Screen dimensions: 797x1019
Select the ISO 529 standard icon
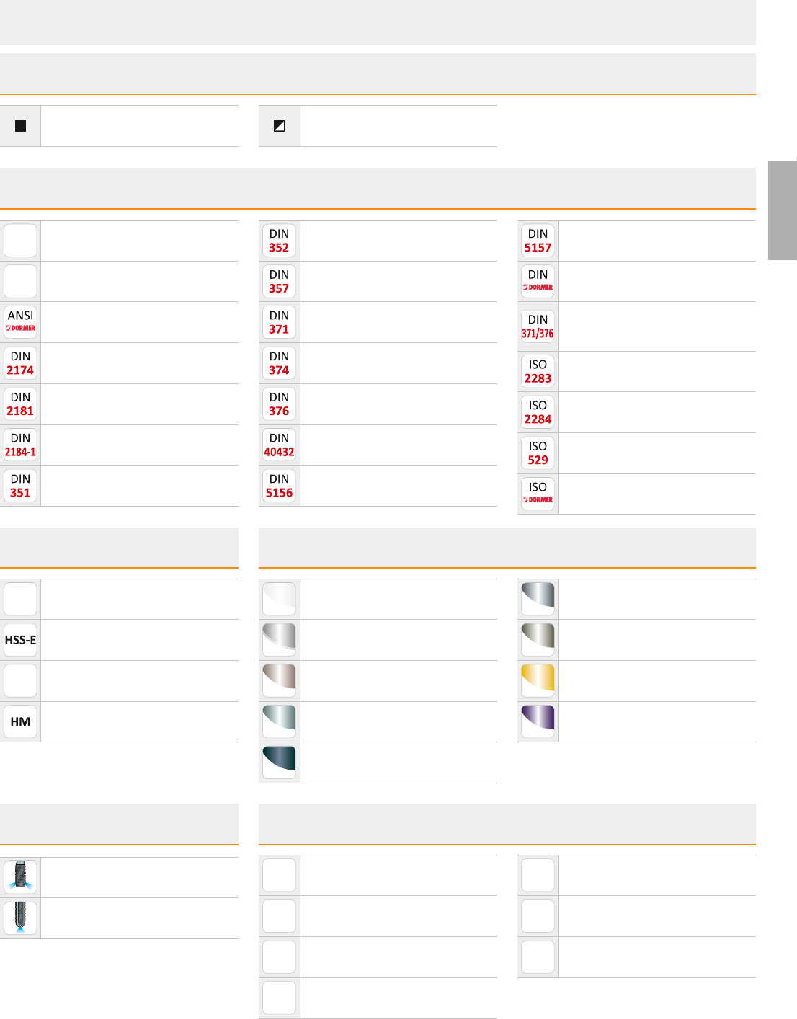coord(538,453)
